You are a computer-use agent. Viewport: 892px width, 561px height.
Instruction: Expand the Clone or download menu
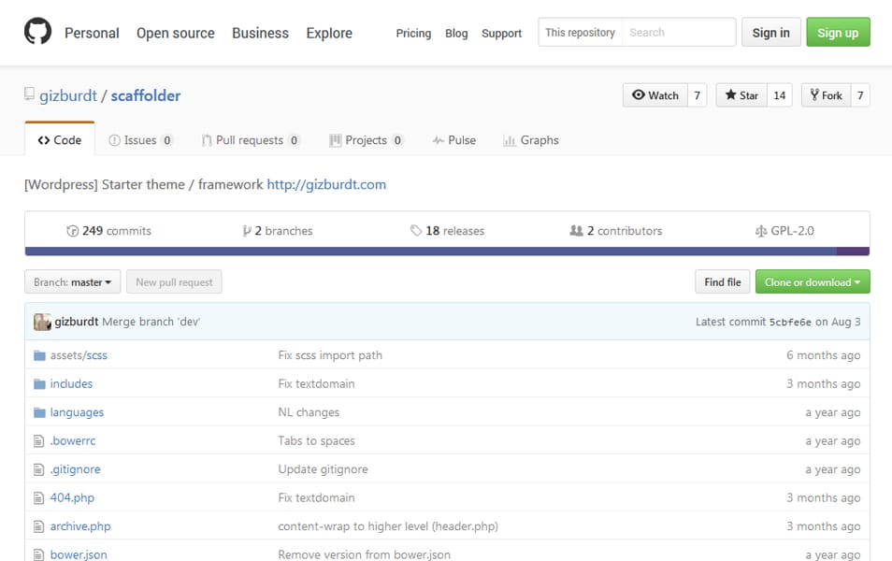point(813,281)
